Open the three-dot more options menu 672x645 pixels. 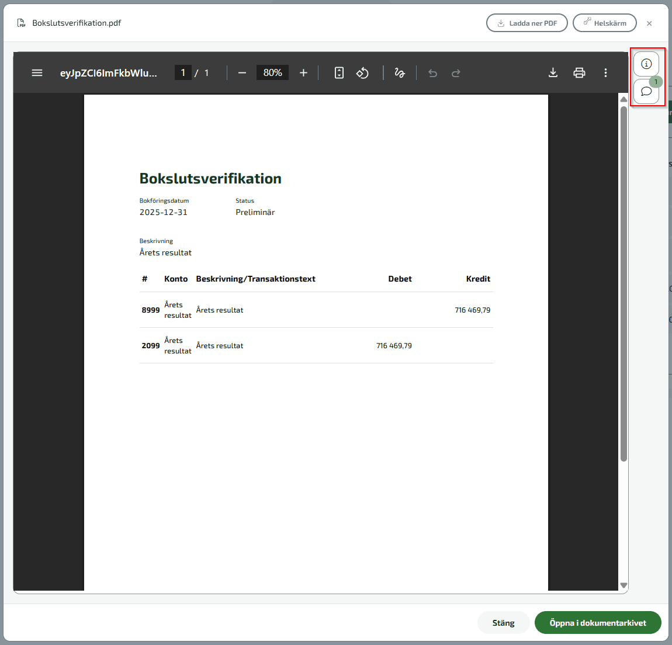click(605, 72)
